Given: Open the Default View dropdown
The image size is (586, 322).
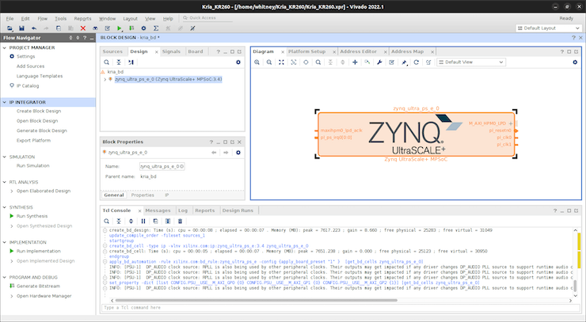Looking at the screenshot, I should (471, 63).
